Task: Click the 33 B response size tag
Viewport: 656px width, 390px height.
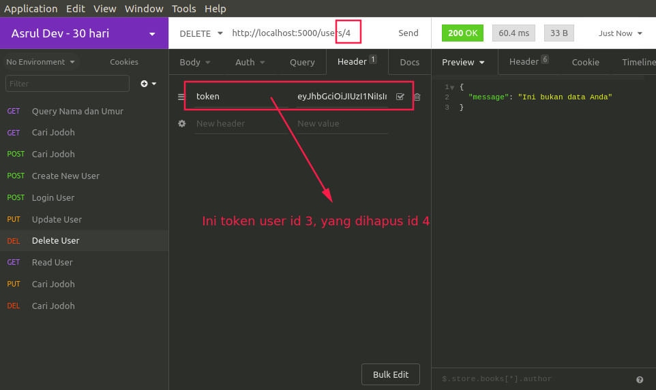Action: point(559,33)
